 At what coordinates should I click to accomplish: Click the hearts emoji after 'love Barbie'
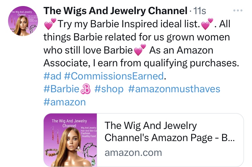pyautogui.click(x=140, y=50)
